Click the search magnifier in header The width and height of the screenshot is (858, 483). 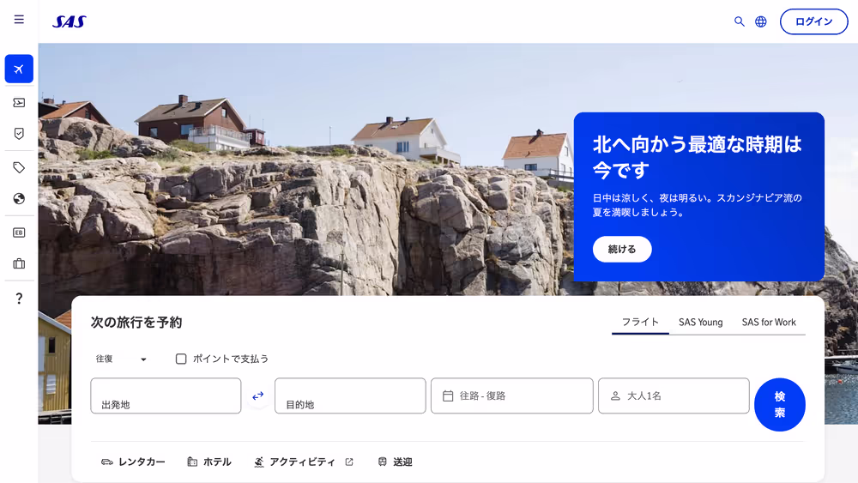pyautogui.click(x=739, y=21)
